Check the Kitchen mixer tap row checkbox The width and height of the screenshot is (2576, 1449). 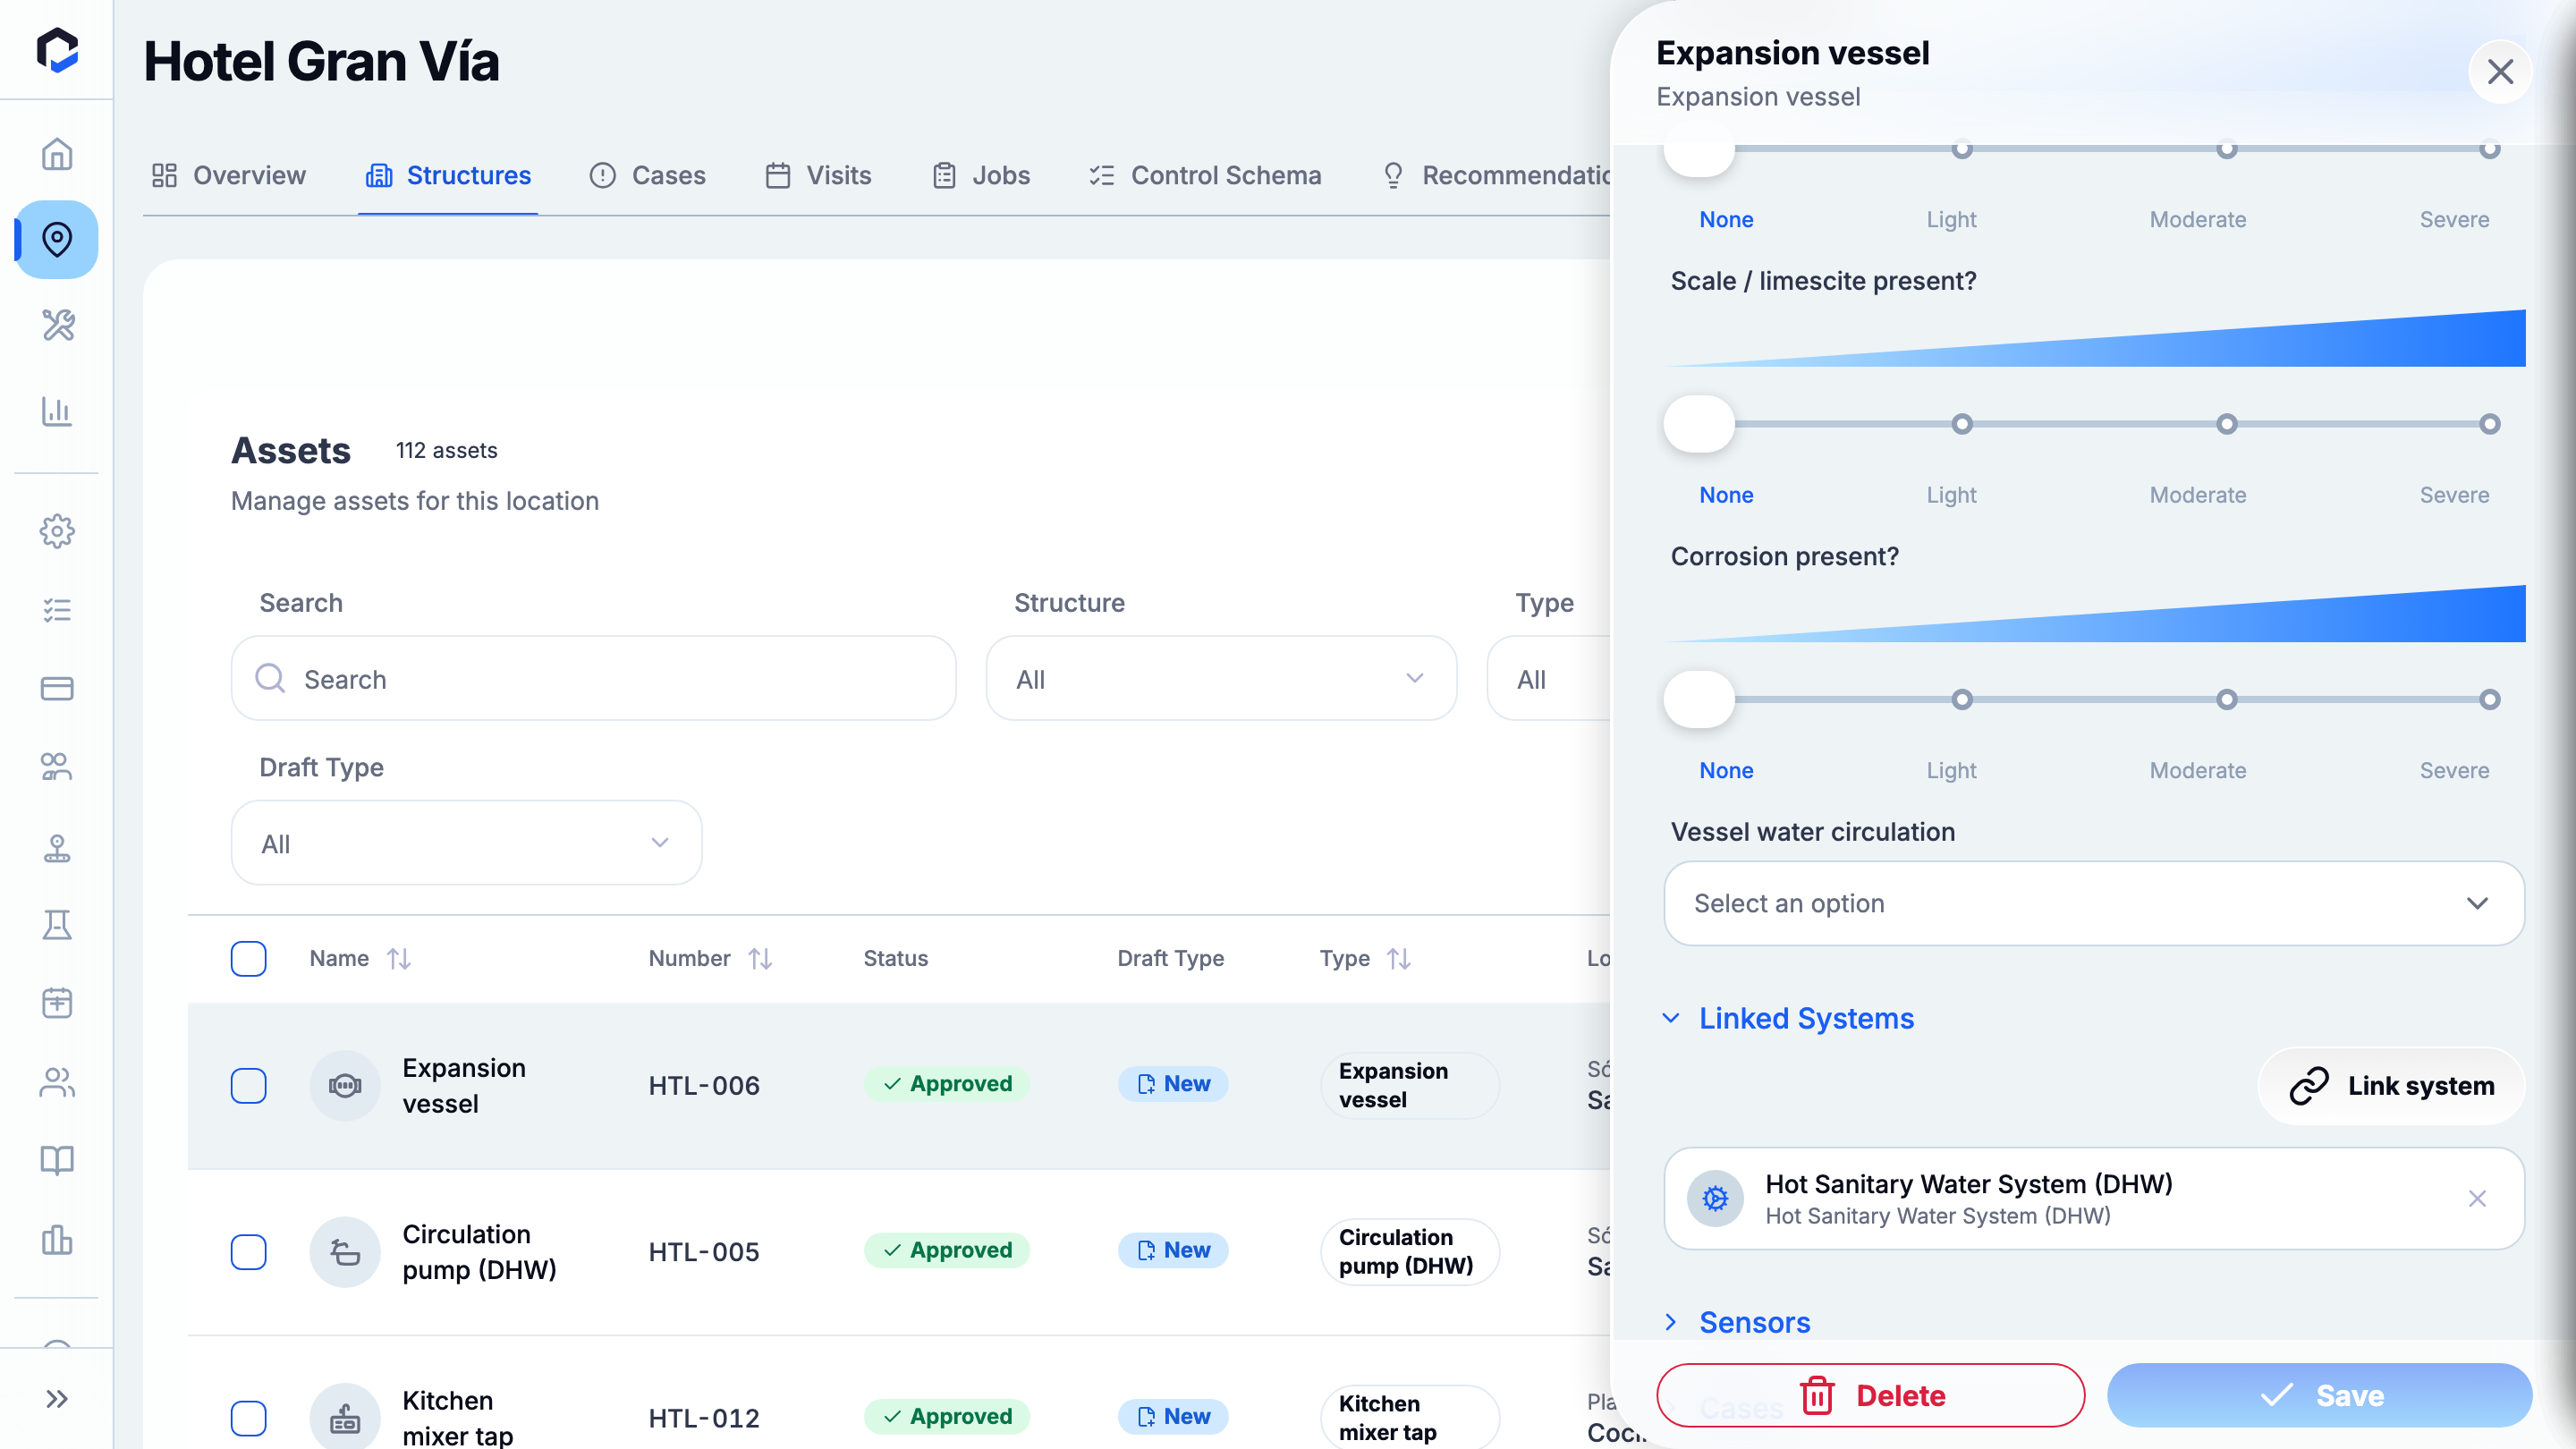248,1417
